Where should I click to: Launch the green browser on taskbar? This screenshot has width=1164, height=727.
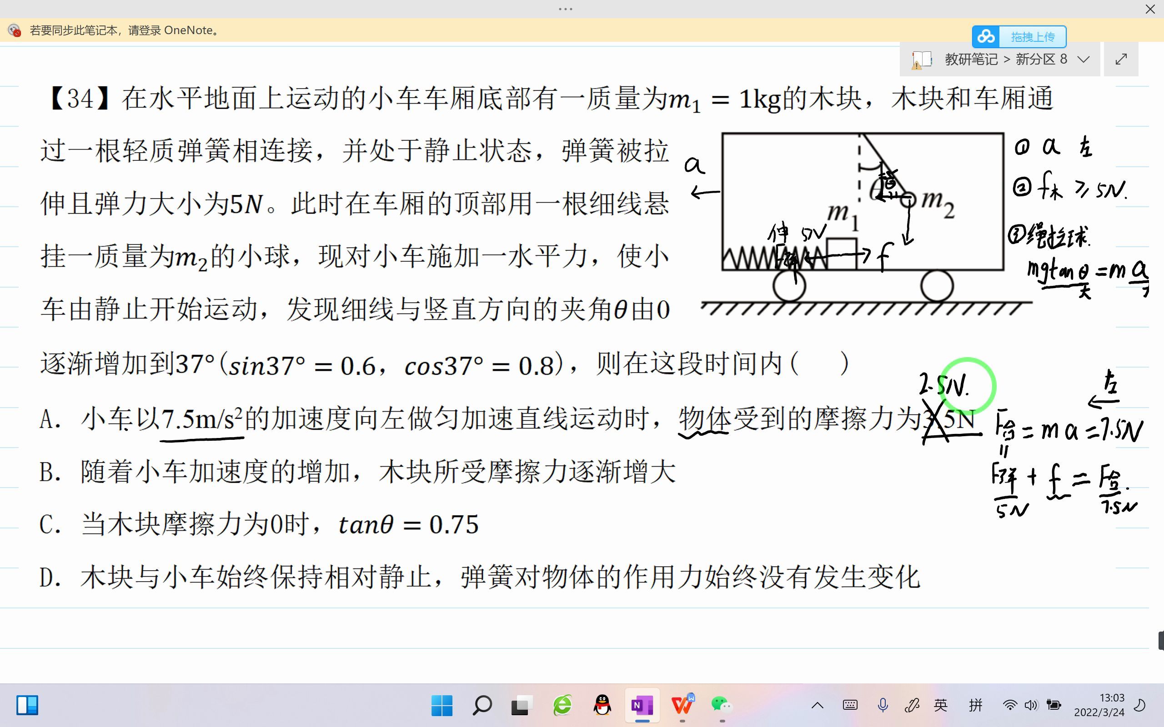562,705
